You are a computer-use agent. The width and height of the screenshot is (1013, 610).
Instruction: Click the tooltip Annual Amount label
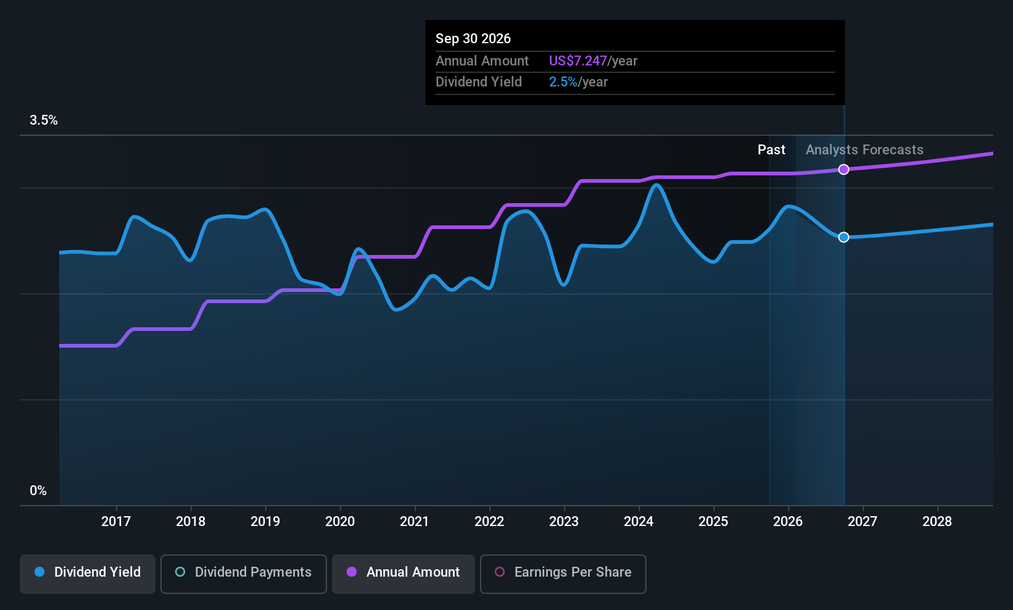click(482, 61)
